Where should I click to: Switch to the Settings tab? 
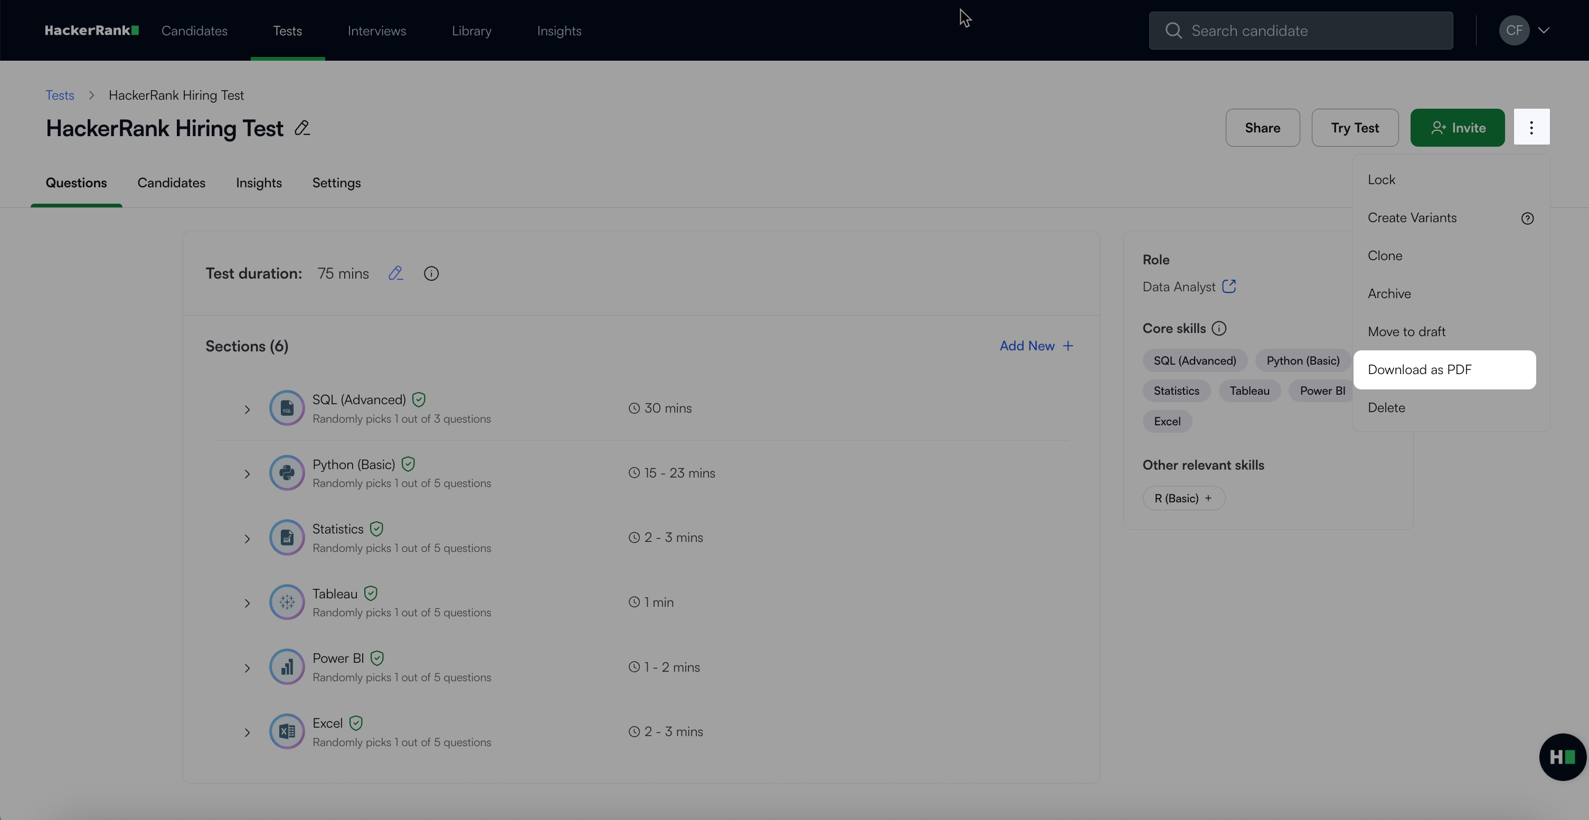pyautogui.click(x=336, y=183)
